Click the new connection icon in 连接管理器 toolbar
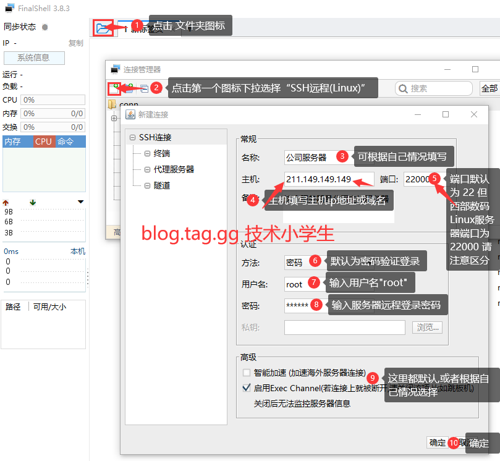The image size is (500, 461). tap(112, 87)
